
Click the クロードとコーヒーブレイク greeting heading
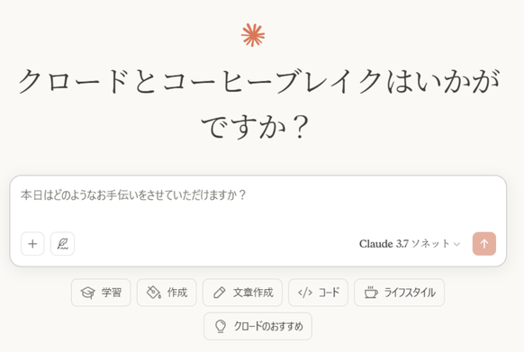pos(258,104)
